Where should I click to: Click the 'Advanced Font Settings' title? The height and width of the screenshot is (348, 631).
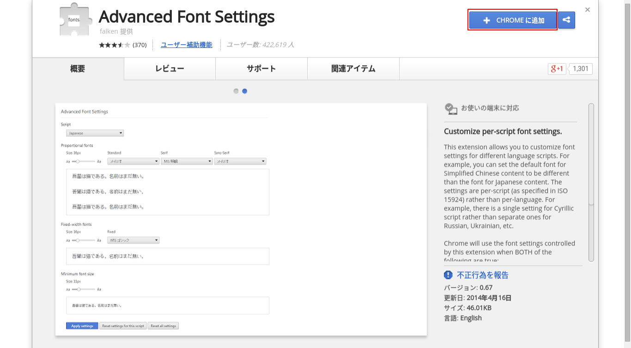coord(187,17)
